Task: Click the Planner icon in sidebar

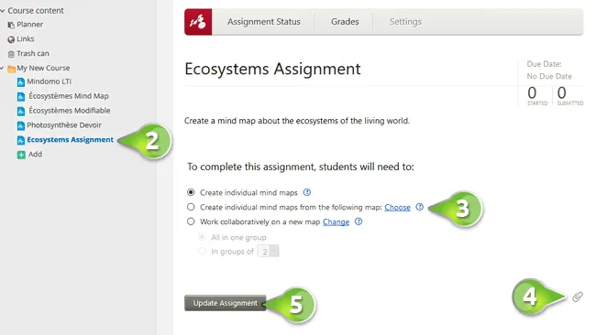Action: click(x=11, y=25)
